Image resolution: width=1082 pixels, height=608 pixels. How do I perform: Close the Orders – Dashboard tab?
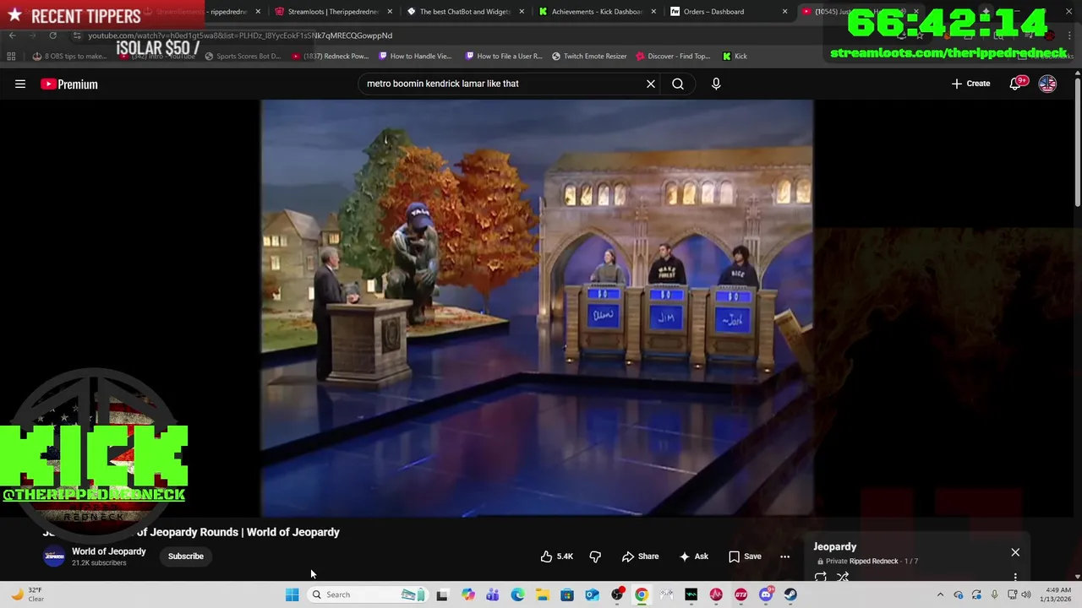pos(785,12)
